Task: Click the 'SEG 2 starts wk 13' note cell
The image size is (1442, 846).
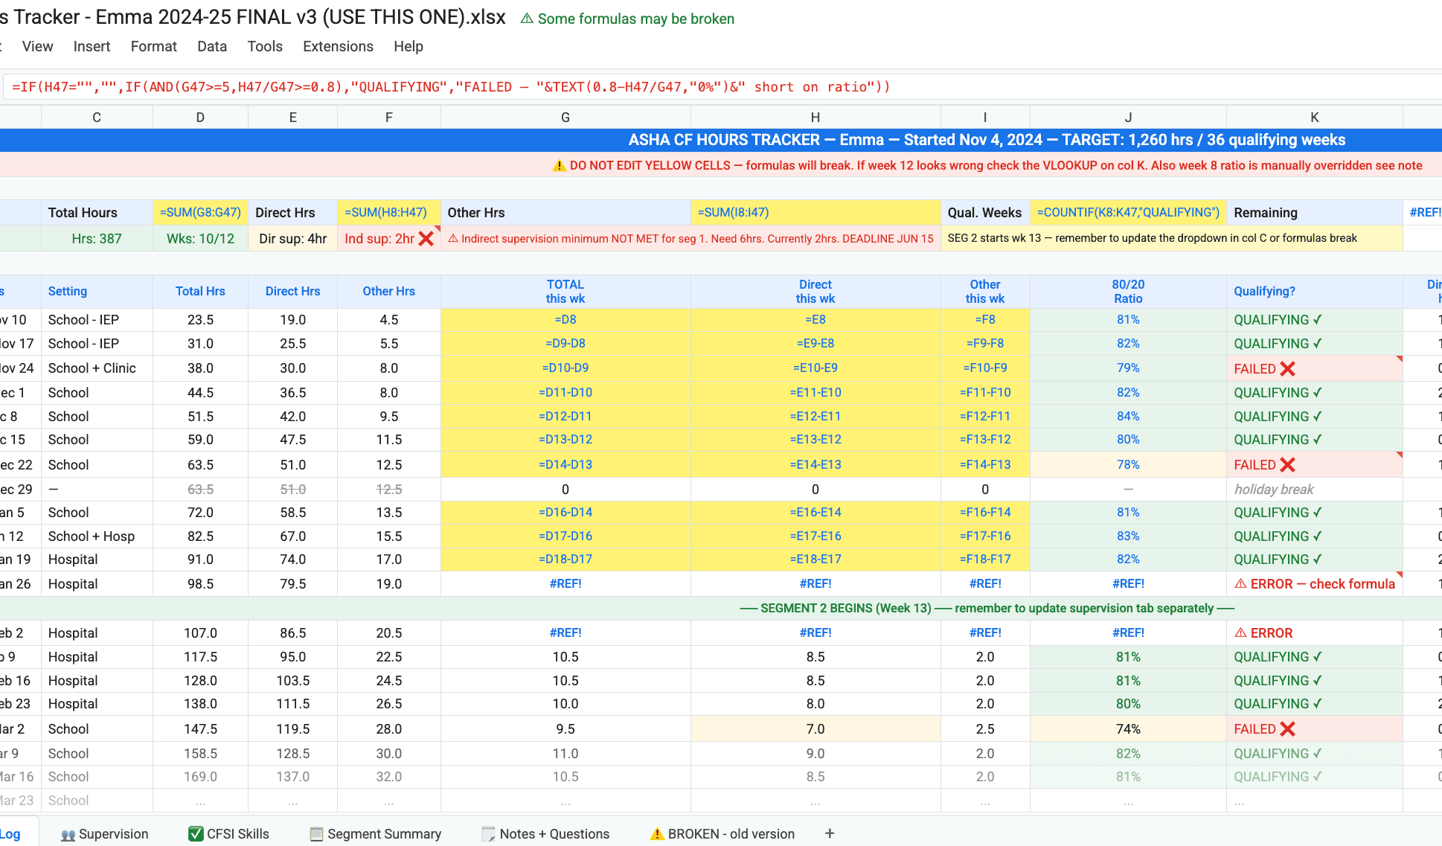Action: pos(1171,239)
